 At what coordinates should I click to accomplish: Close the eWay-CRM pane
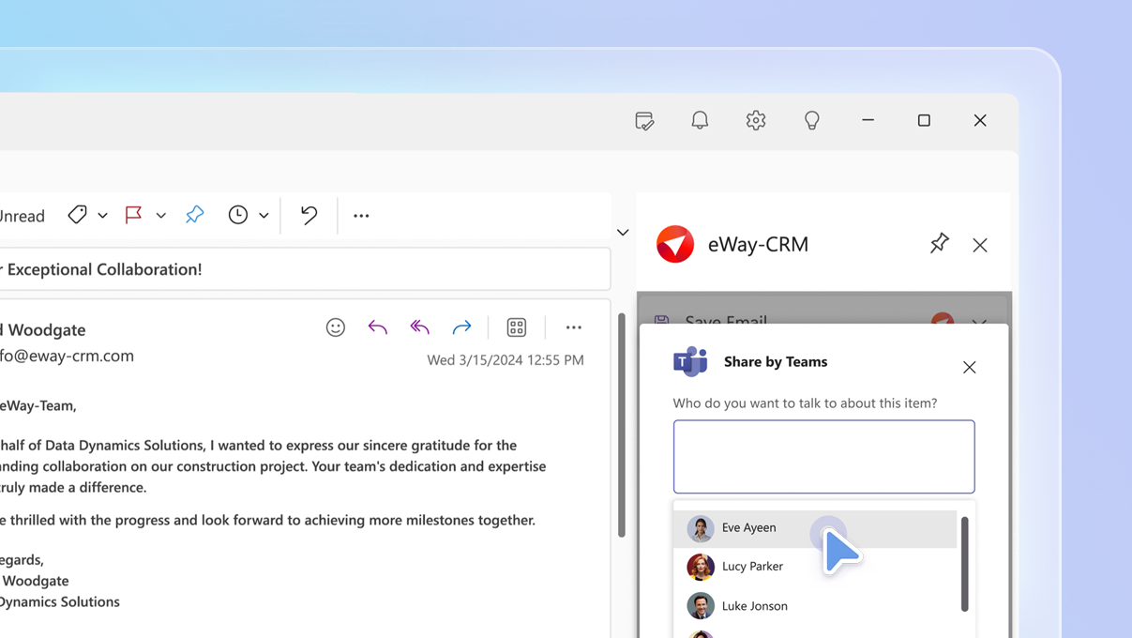tap(980, 245)
